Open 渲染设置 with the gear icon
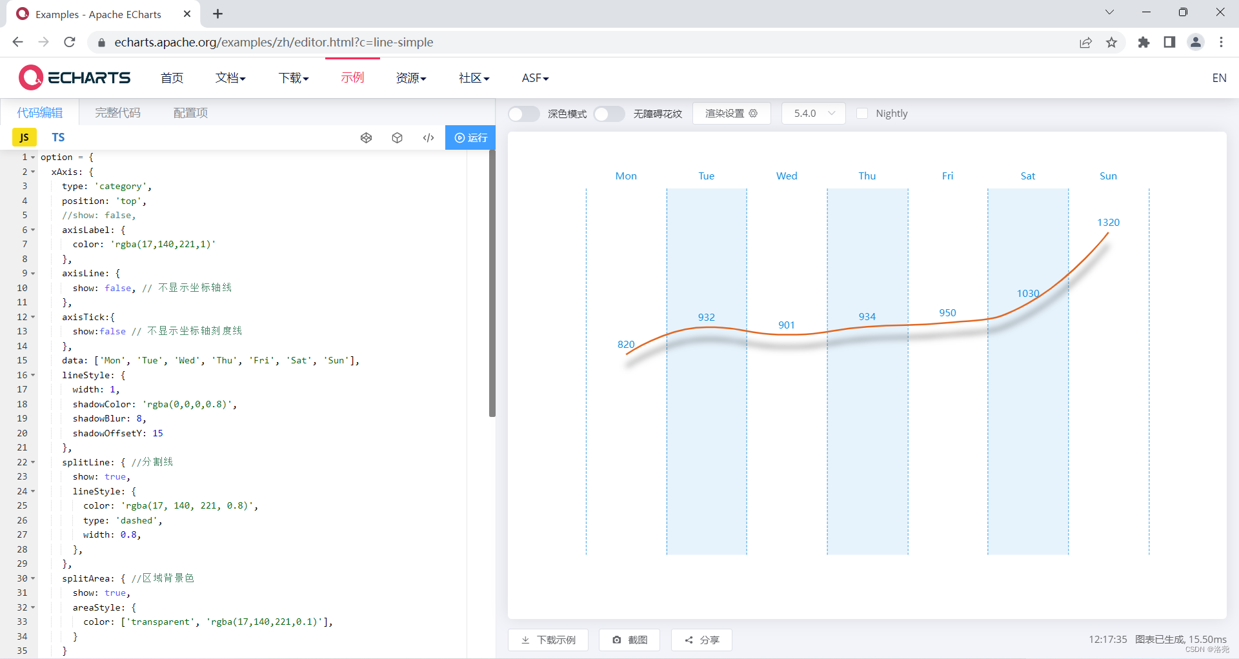Screen dimensions: 1239x659 click(731, 113)
